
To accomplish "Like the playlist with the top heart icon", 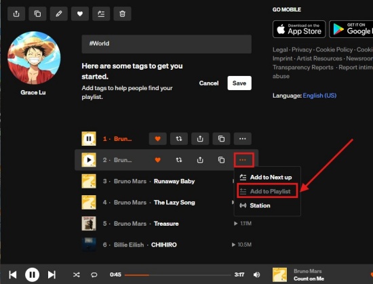I will pyautogui.click(x=80, y=14).
